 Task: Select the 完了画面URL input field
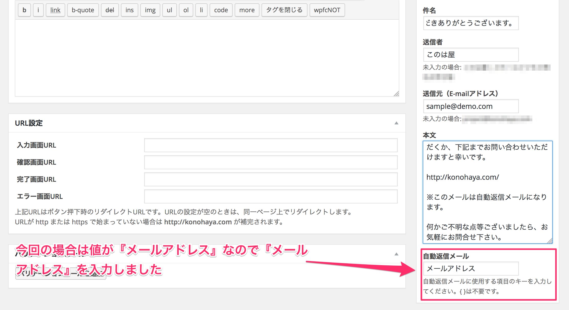tap(270, 179)
